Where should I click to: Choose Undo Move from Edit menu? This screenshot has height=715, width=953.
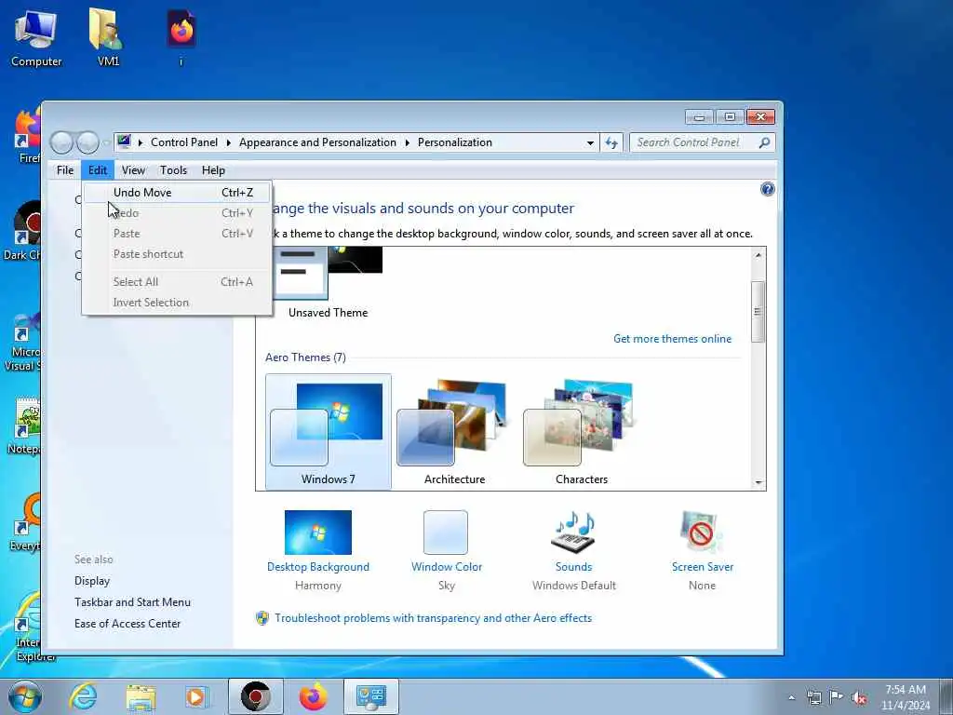point(177,192)
